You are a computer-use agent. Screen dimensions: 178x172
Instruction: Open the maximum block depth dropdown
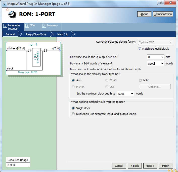click(125, 94)
